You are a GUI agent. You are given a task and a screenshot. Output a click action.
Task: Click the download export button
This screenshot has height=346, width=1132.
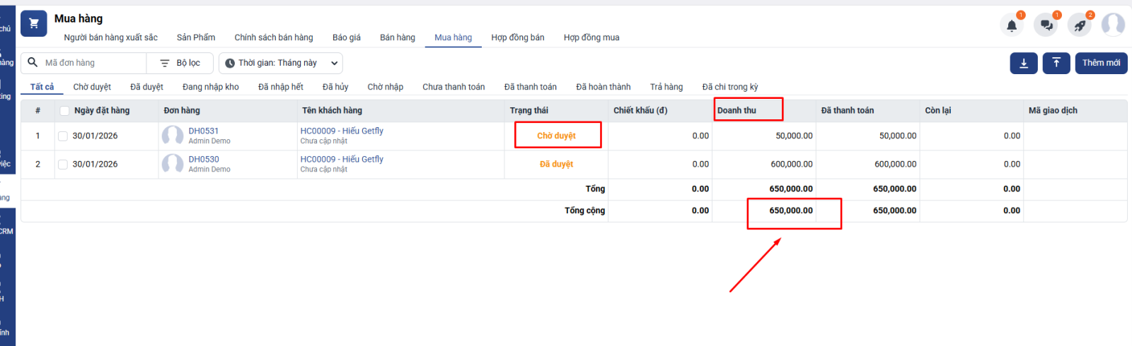[x=1024, y=63]
